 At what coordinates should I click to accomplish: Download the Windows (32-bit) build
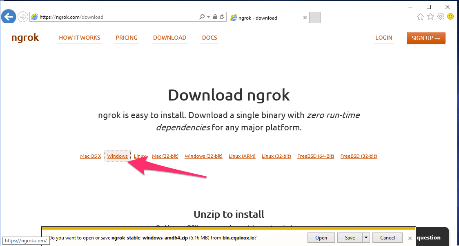pos(203,156)
